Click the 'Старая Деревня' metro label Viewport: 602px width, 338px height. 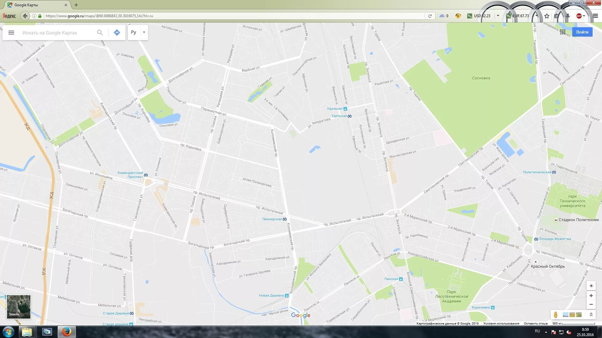(x=116, y=313)
